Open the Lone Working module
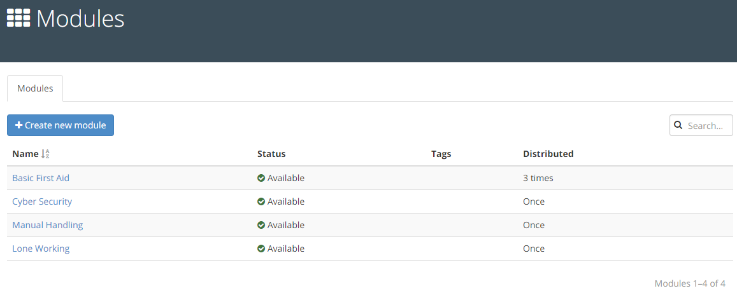Viewport: 737px width, 300px height. pyautogui.click(x=41, y=249)
